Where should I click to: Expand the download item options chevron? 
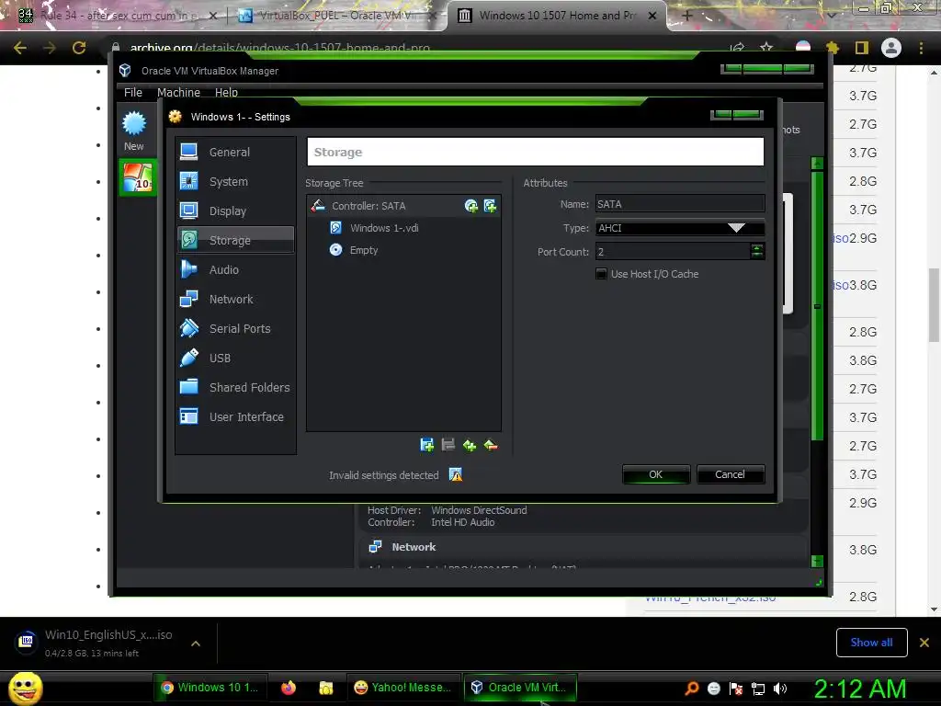click(196, 643)
